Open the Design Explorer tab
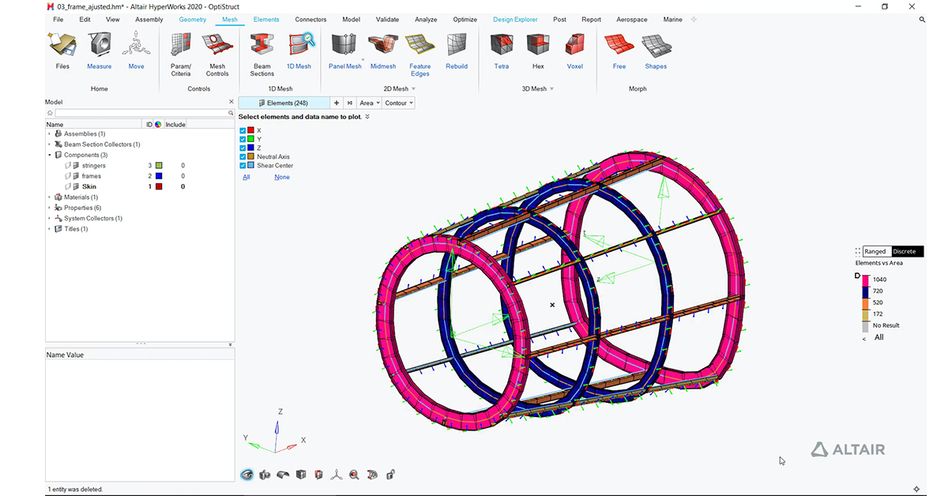Image resolution: width=948 pixels, height=496 pixels. [515, 20]
